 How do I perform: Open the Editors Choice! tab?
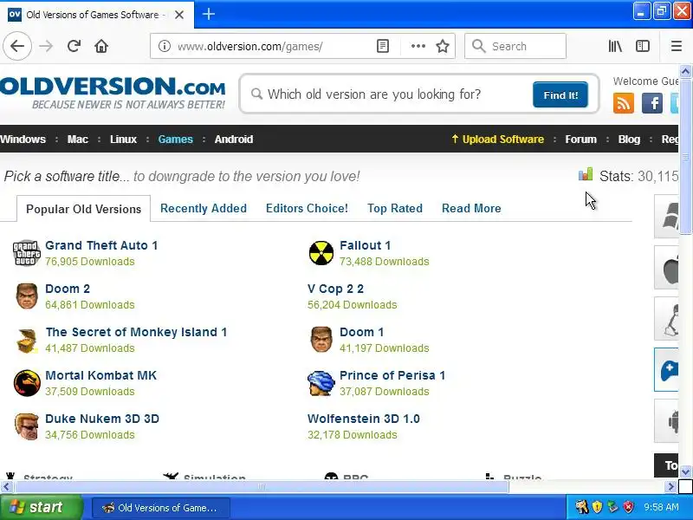click(307, 208)
